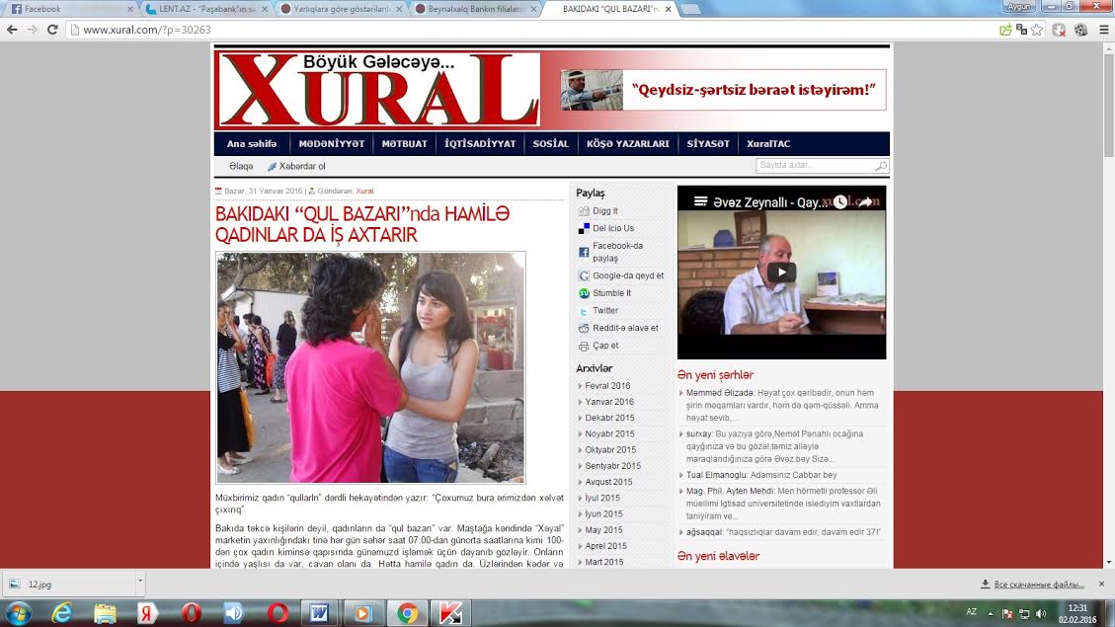Open Məmməd Əlizadə's comment
This screenshot has width=1115, height=627.
tap(782, 405)
